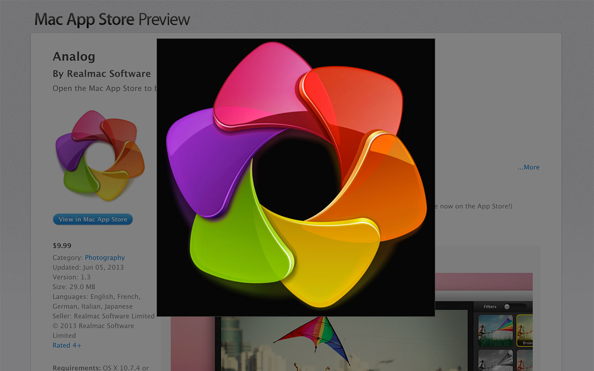
Task: Click the Analog app title
Action: (74, 57)
